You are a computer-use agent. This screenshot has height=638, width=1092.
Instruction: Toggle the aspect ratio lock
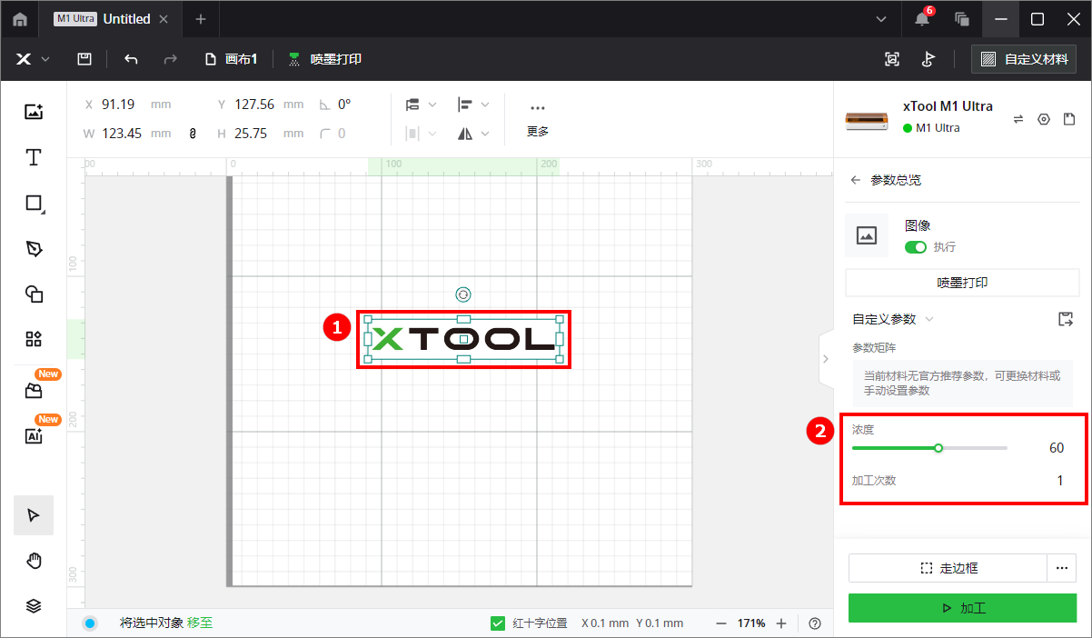[x=193, y=133]
